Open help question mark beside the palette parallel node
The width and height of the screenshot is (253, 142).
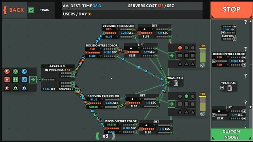coord(245,22)
